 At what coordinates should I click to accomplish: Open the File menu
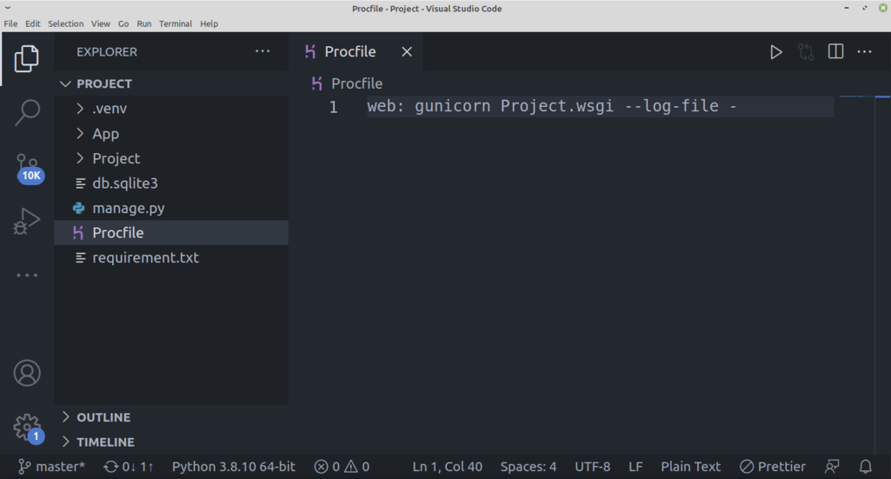[10, 23]
